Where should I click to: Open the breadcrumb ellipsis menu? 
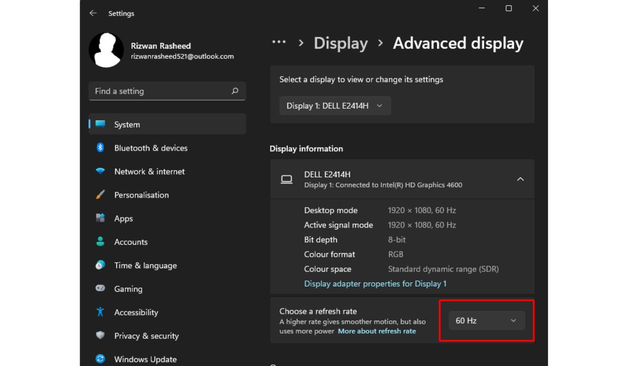click(279, 42)
